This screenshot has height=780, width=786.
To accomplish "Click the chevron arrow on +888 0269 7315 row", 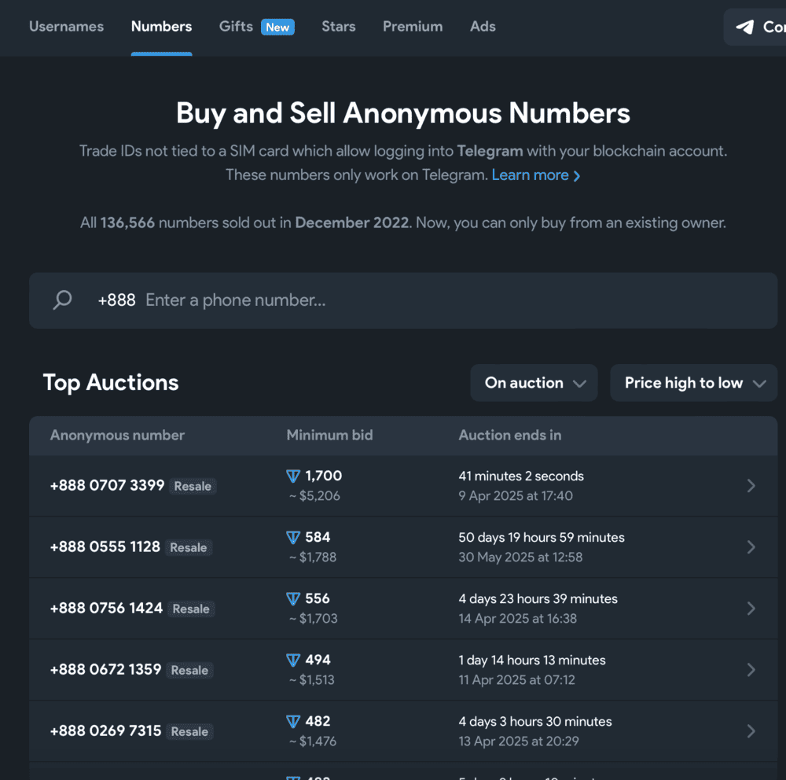I will (751, 730).
